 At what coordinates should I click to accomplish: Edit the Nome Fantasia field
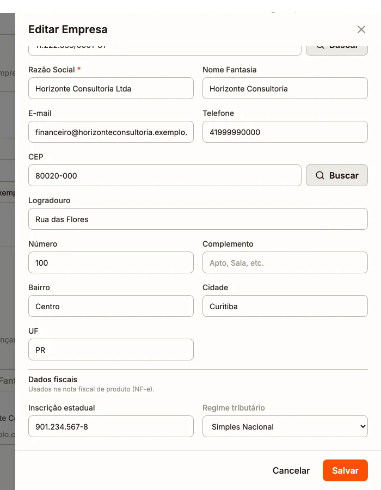point(285,88)
